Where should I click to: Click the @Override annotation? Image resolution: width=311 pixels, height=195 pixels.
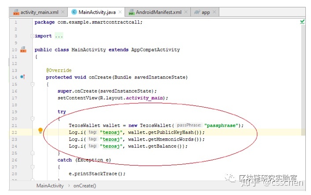(59, 70)
